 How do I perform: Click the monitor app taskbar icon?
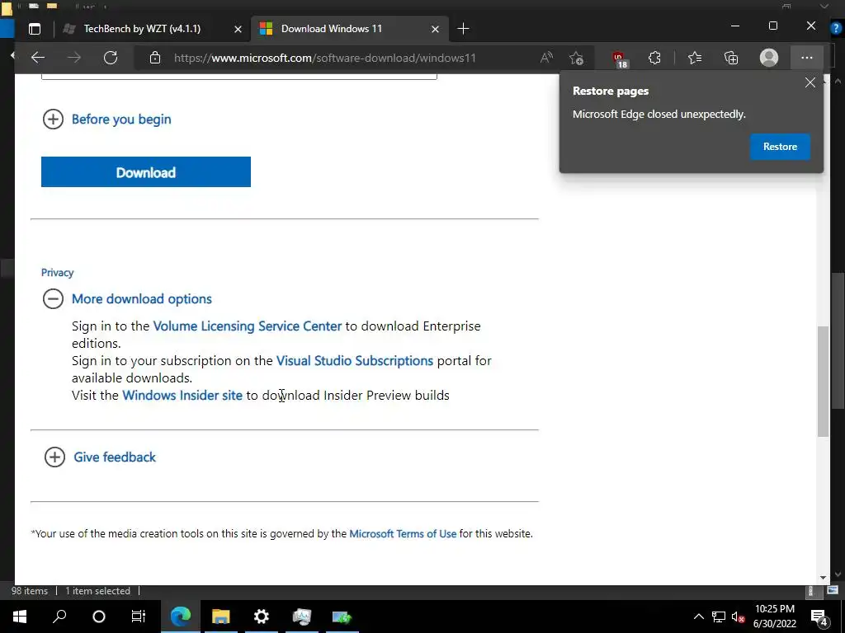tap(302, 617)
